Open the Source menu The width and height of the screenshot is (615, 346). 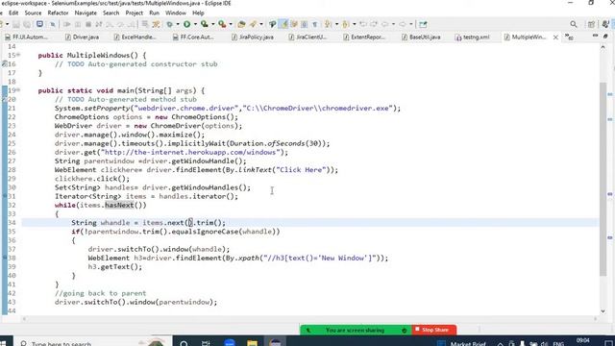coord(33,12)
